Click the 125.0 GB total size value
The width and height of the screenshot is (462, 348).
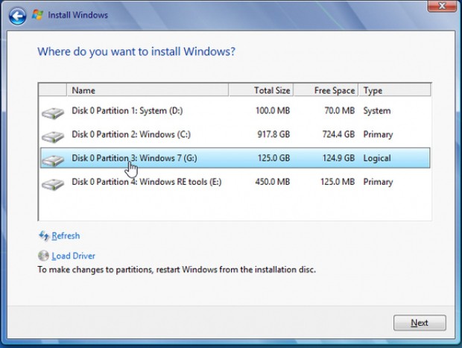273,158
